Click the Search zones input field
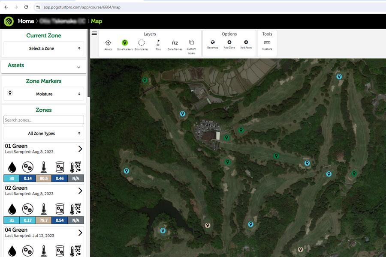The width and height of the screenshot is (386, 257). 44,120
